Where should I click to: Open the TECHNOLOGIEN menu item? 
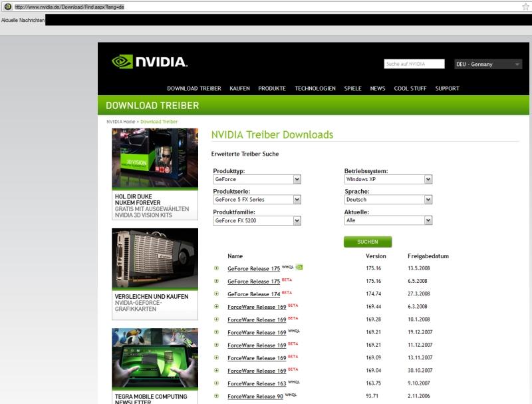[x=315, y=89]
